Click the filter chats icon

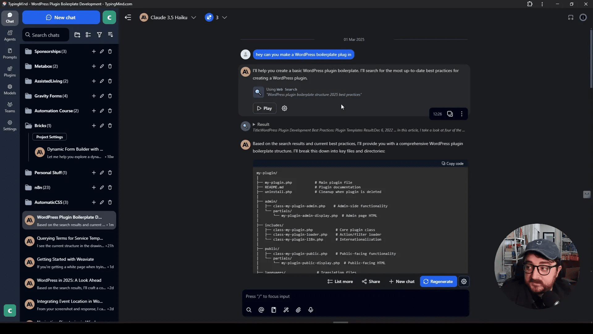100,35
